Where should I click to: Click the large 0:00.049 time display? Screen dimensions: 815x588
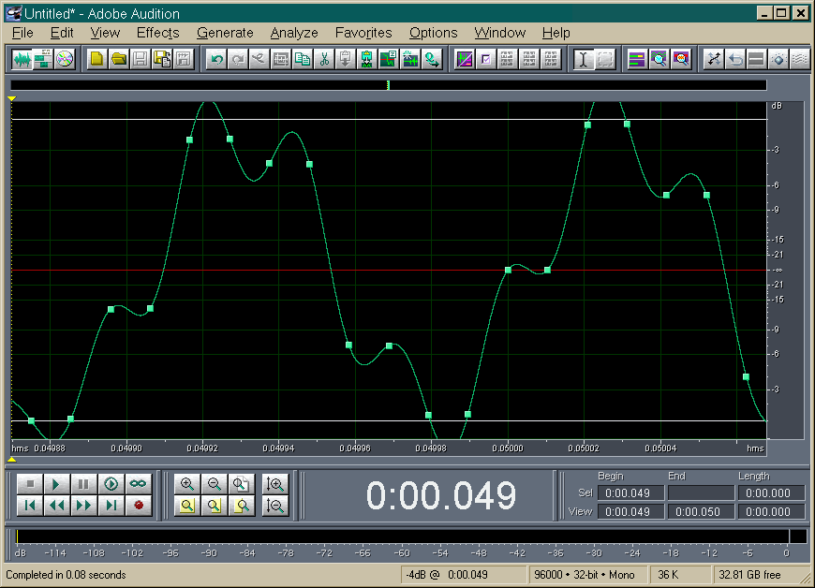click(441, 495)
